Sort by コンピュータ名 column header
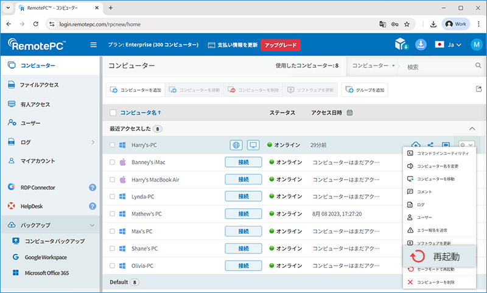487x293 pixels. [141, 113]
